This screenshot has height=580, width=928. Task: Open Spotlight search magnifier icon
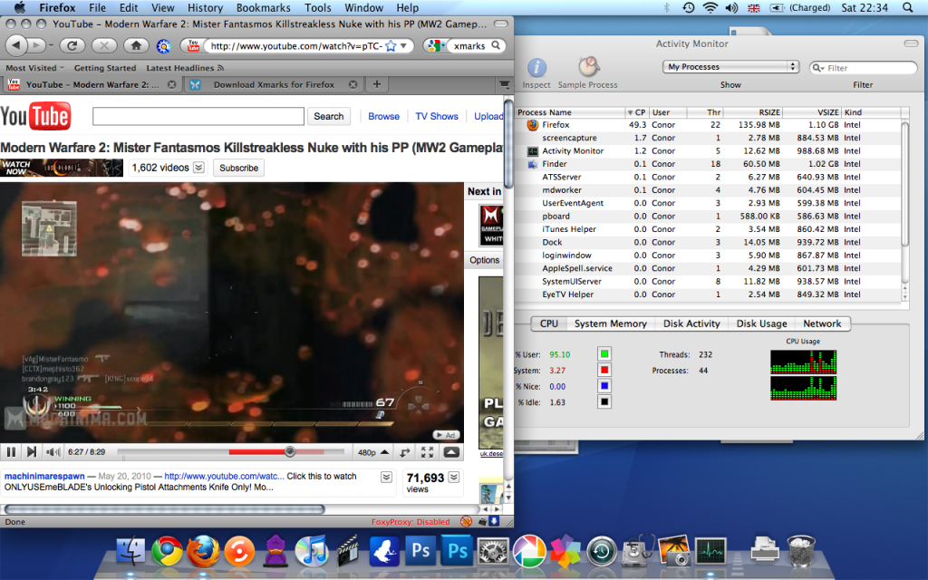[908, 7]
